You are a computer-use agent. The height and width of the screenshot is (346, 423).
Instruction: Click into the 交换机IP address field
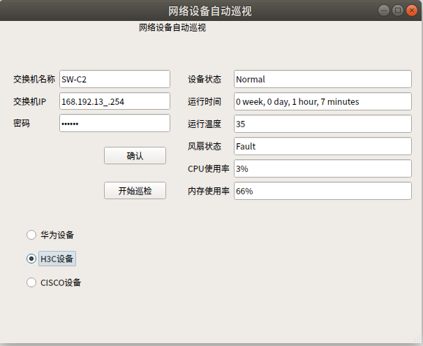coord(114,101)
